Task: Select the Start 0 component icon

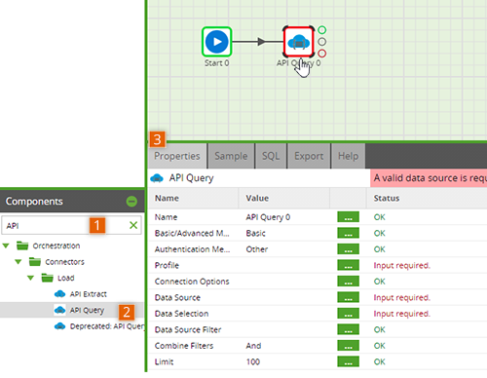Action: pyautogui.click(x=216, y=42)
